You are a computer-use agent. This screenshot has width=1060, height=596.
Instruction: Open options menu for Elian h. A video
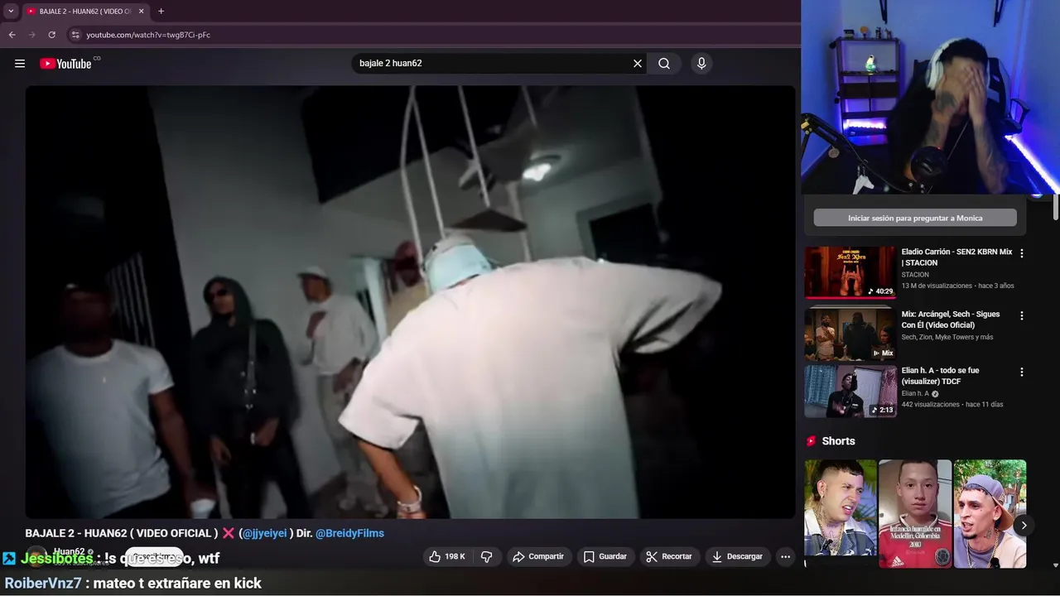1022,372
